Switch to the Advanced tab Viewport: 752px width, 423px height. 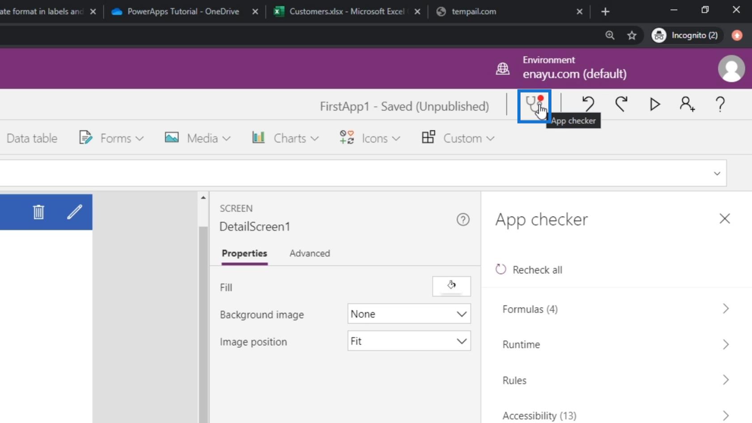tap(310, 253)
